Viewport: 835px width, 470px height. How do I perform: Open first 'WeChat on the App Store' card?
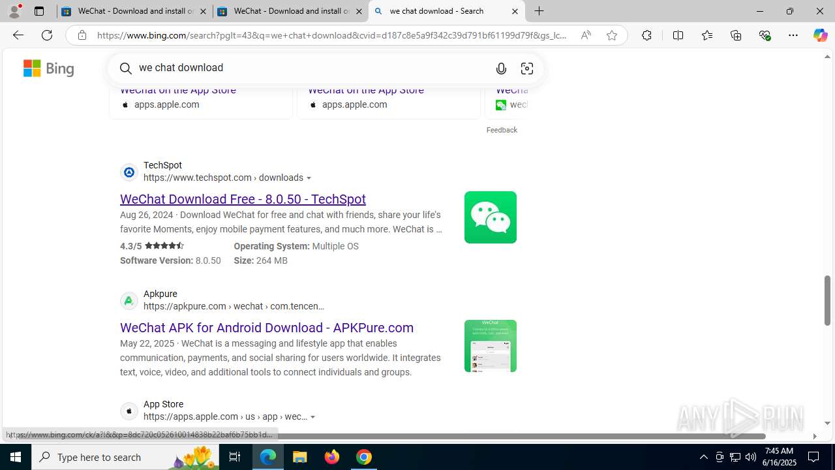pos(178,90)
